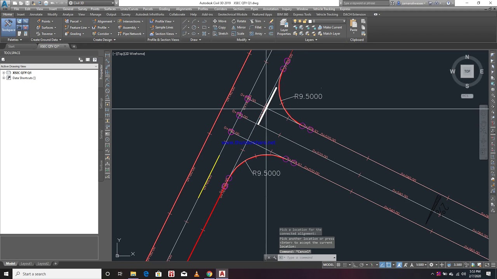
Task: Open Toolspace help question-mark icon
Action: 94,60
